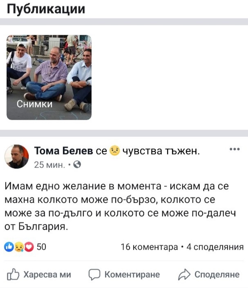
Task: Open the Снимки photo thumbnail
Action: 49,77
